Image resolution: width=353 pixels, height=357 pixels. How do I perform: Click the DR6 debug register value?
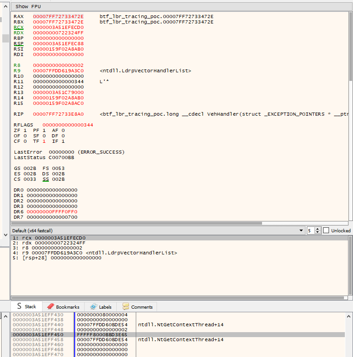coord(52,211)
